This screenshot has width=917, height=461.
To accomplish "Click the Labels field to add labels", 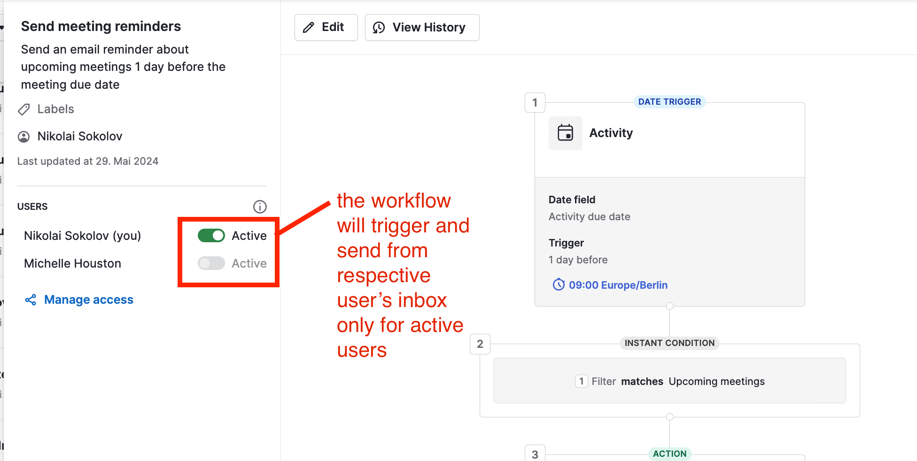I will click(55, 109).
